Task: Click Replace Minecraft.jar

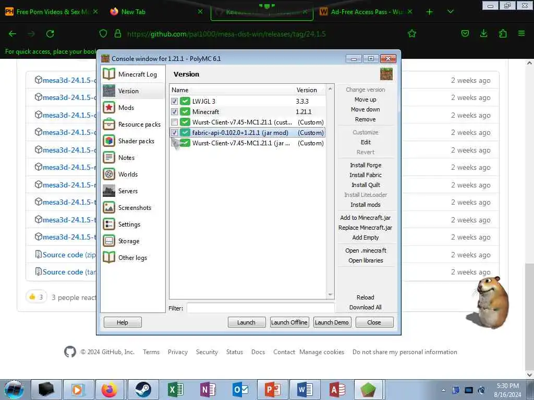Action: pos(365,228)
